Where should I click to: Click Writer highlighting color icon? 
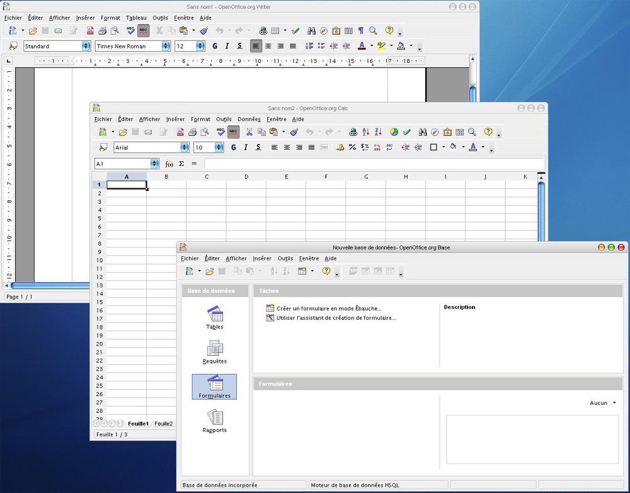click(x=381, y=46)
